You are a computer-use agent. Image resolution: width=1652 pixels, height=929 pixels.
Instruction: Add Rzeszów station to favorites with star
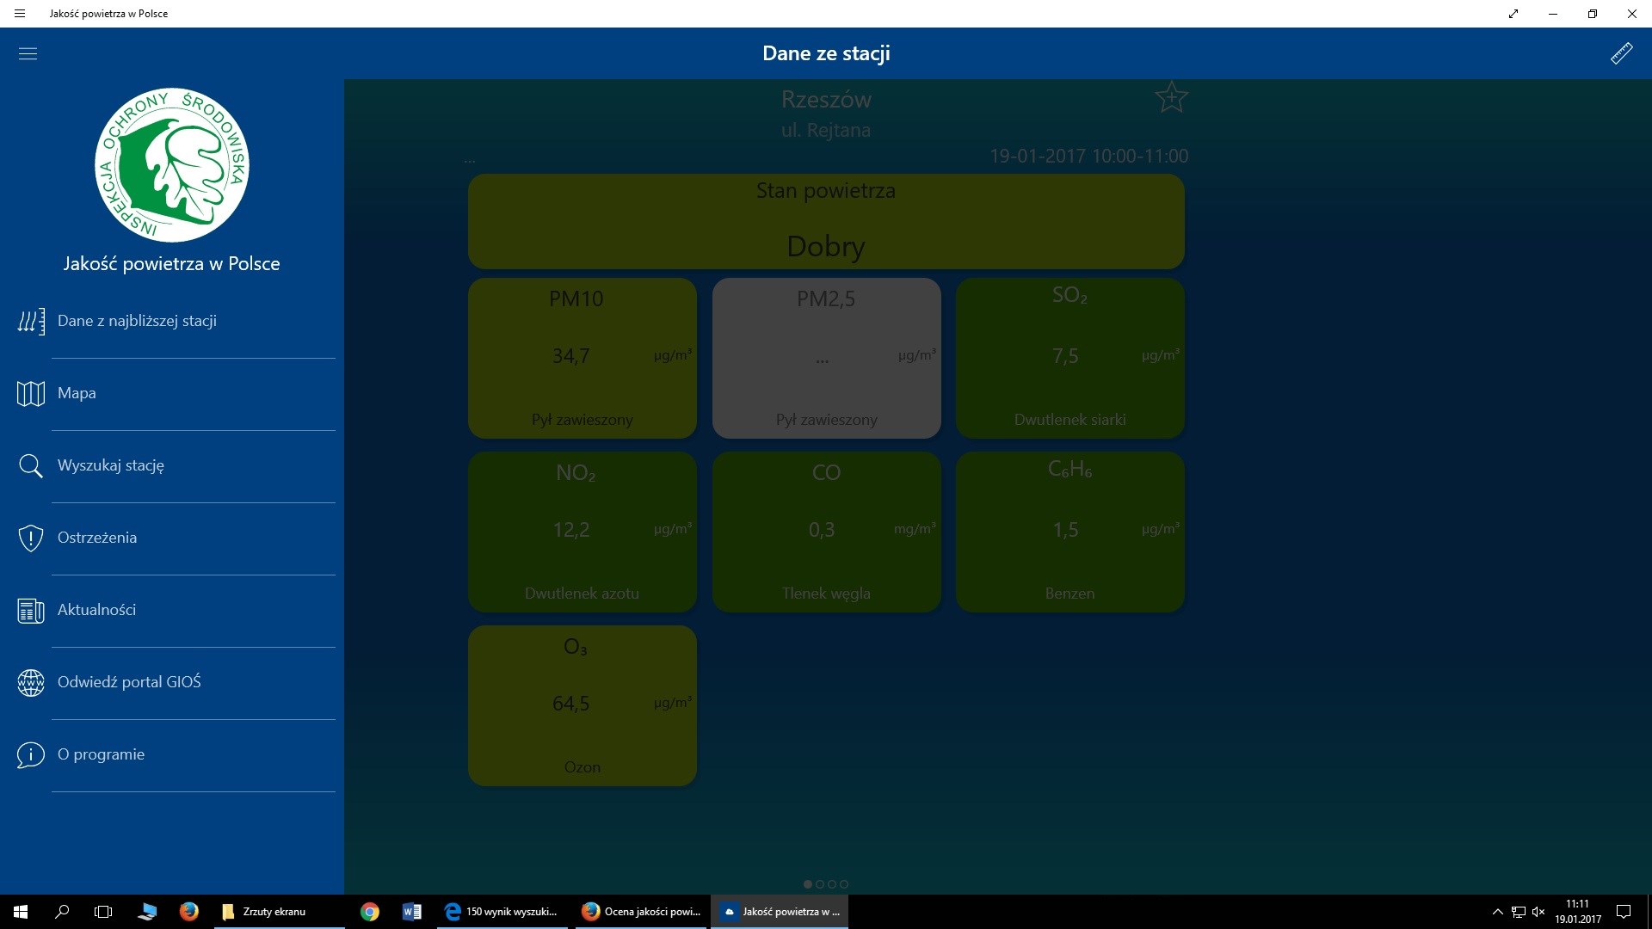point(1171,98)
